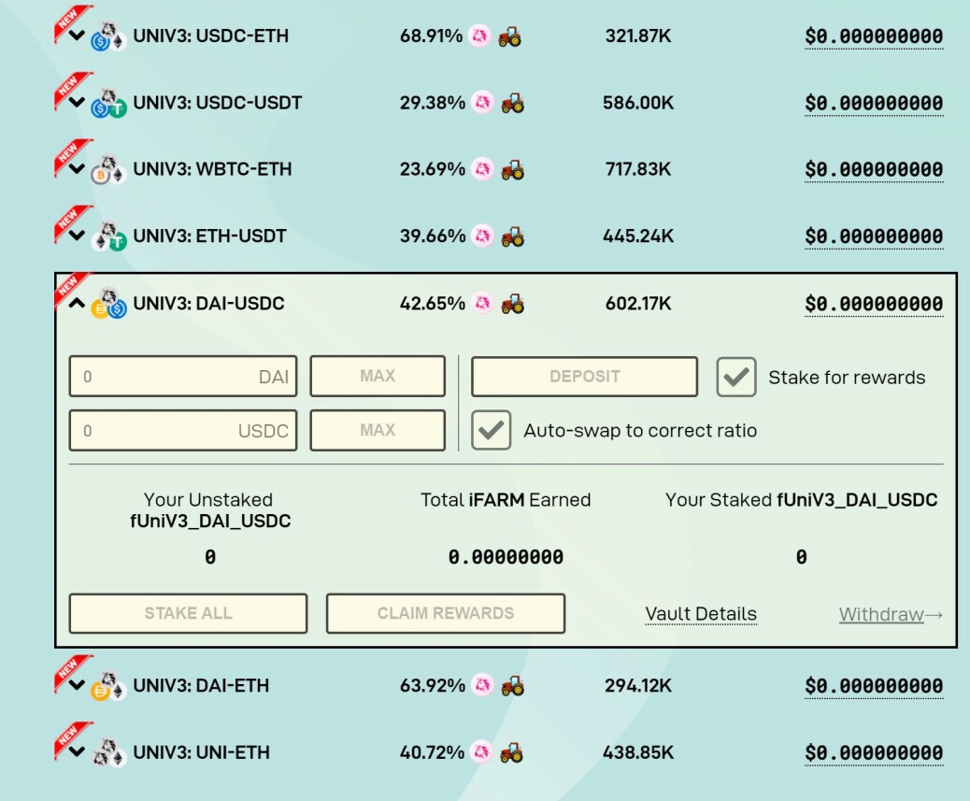Click the Uniswap unicorn icon in USDC-ETH row
This screenshot has height=801, width=970.
[x=479, y=36]
